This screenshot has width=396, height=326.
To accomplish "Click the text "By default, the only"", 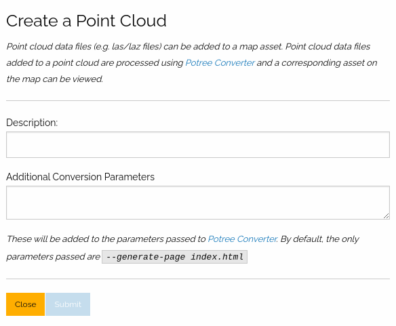I will click(320, 239).
